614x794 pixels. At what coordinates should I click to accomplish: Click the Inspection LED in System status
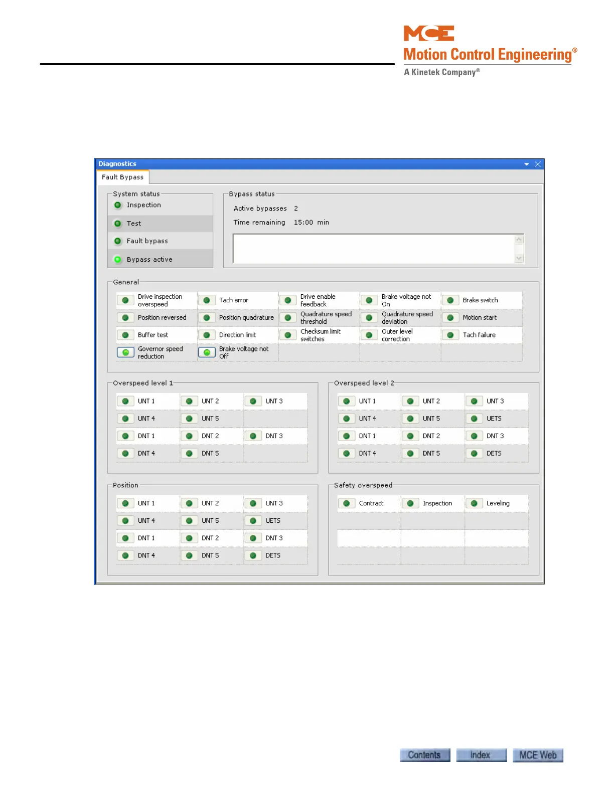118,205
